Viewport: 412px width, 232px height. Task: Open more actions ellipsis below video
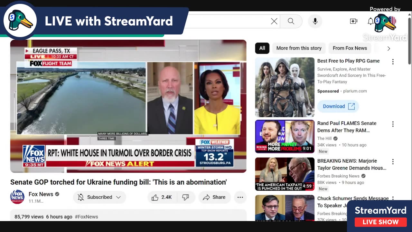[240, 197]
